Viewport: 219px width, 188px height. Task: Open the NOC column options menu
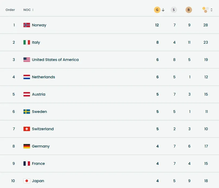pos(33,10)
